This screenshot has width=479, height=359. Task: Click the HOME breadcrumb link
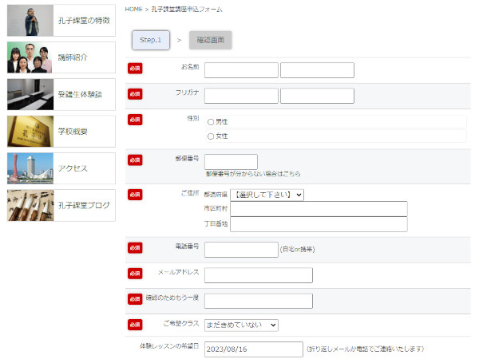(134, 9)
